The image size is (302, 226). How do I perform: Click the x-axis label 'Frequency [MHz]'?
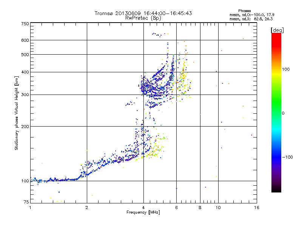point(143,212)
